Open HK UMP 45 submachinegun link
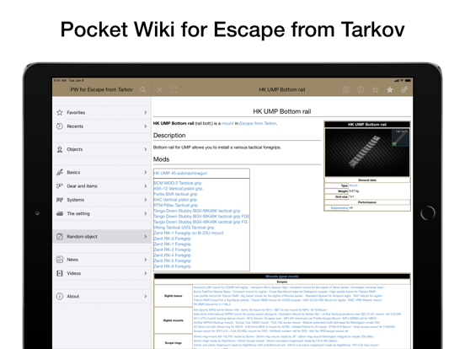The height and width of the screenshot is (349, 465). coord(180,174)
